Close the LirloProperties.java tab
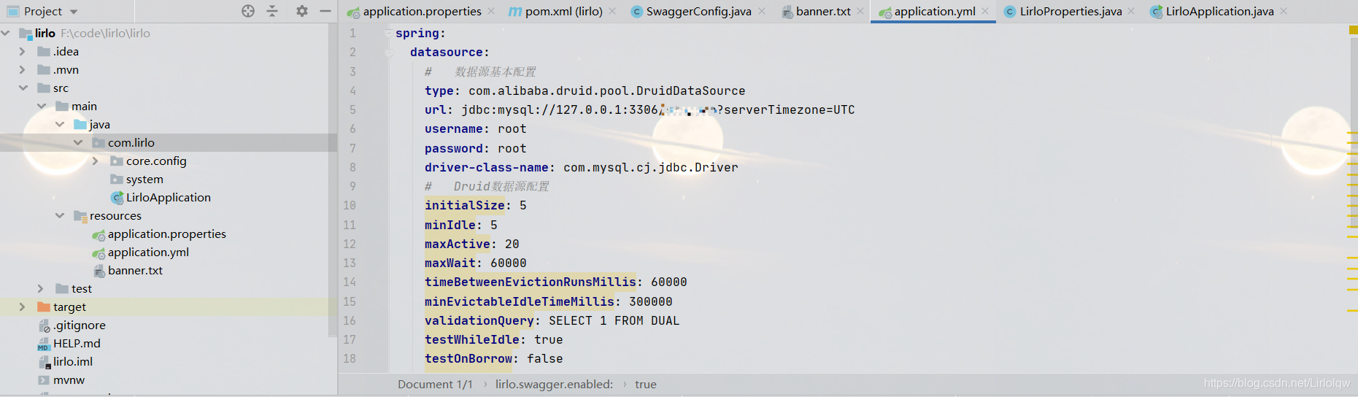1358x397 pixels. click(x=1131, y=11)
